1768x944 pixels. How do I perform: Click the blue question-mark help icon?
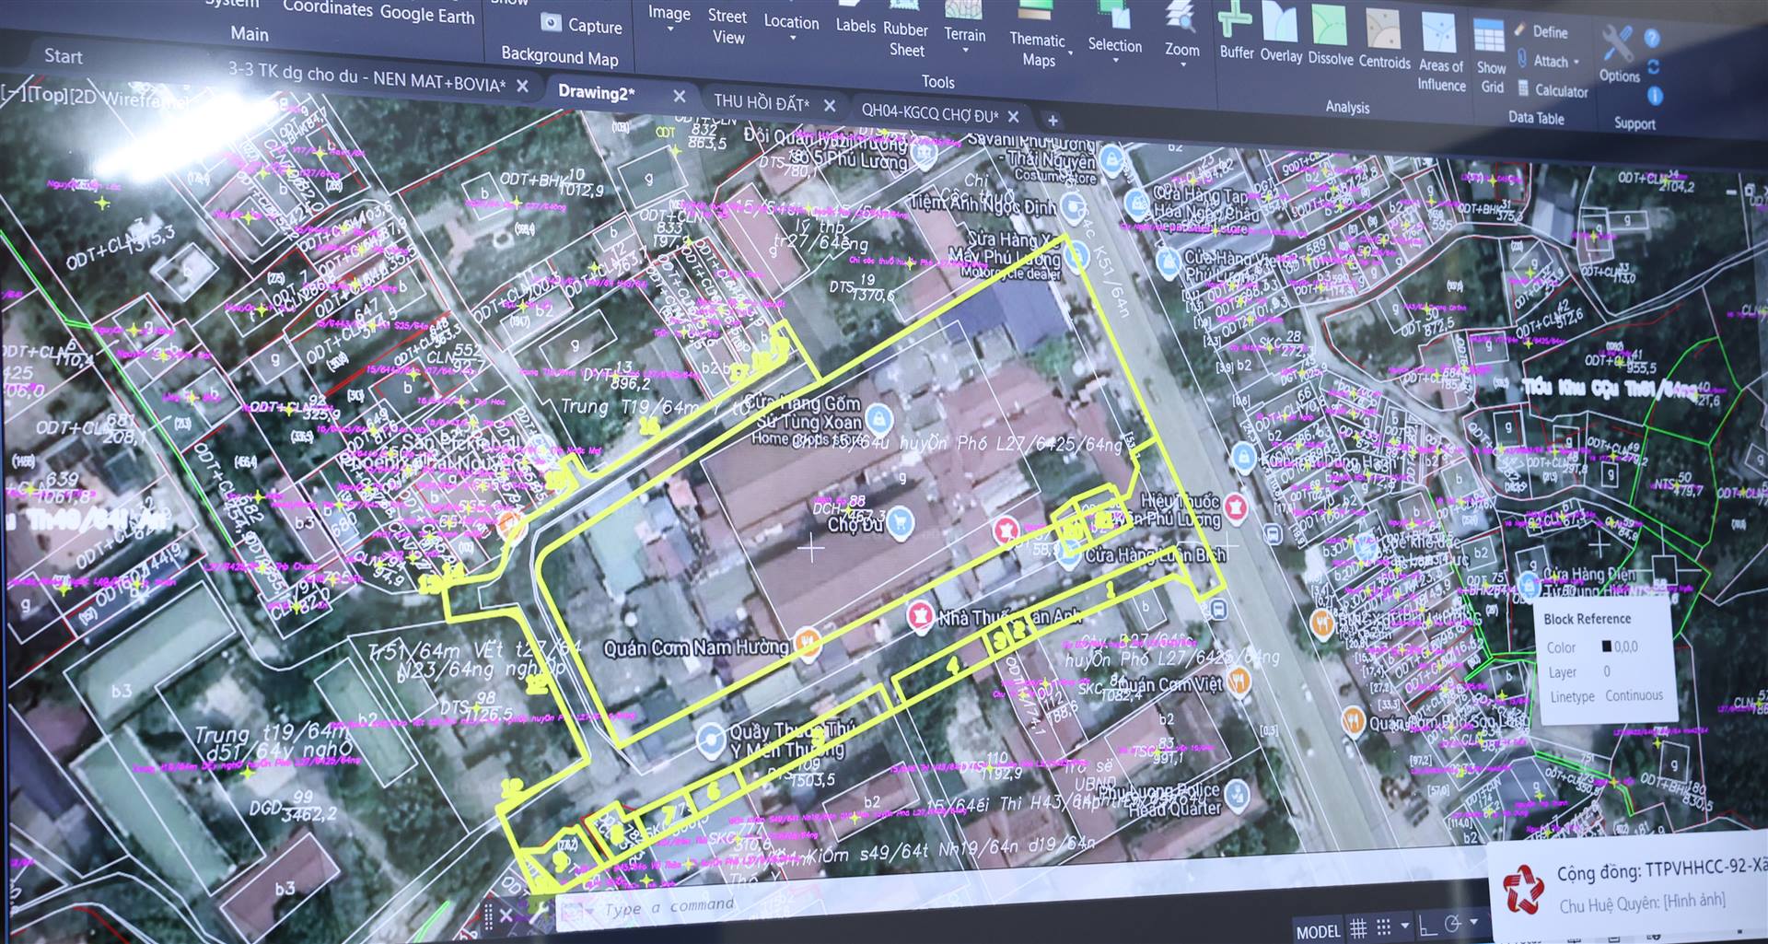tap(1652, 39)
